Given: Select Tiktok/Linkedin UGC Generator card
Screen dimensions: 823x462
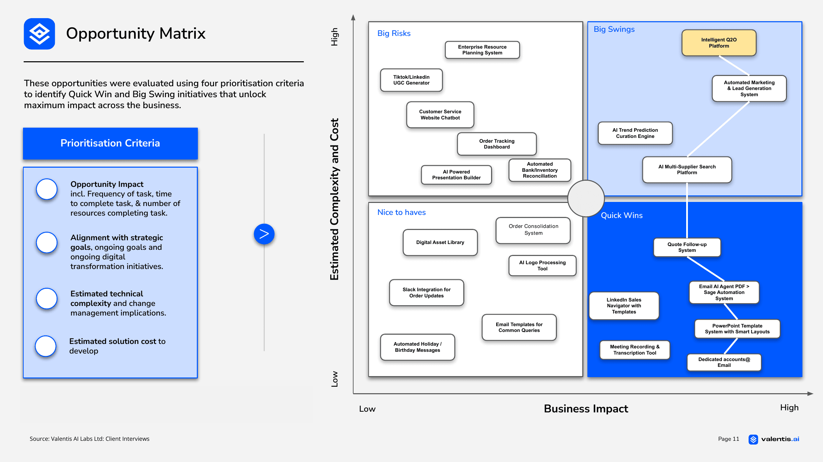Looking at the screenshot, I should [x=411, y=80].
